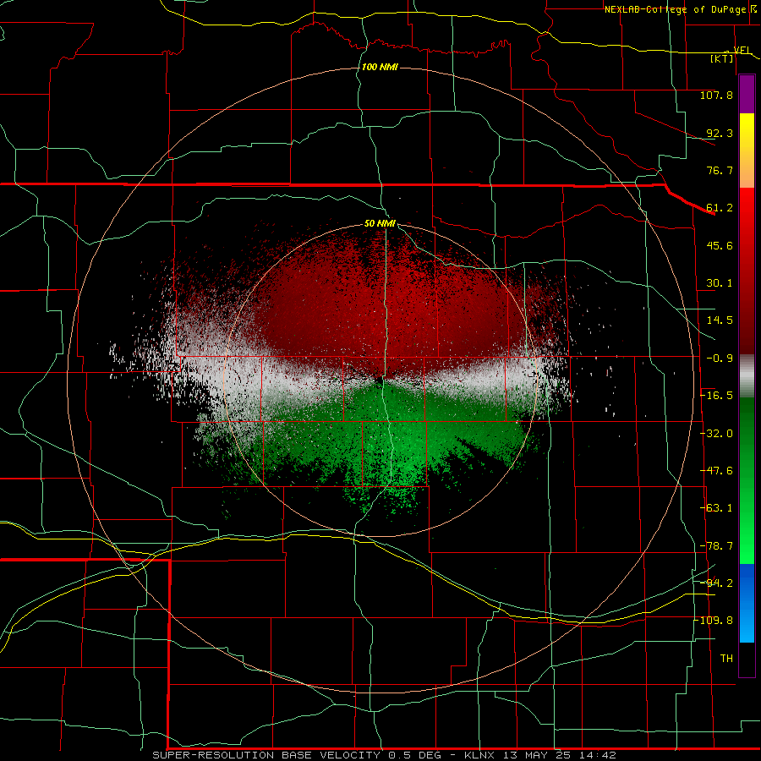The height and width of the screenshot is (761, 761).
Task: Click the -0.9 value on velocity scale
Action: pyautogui.click(x=720, y=359)
